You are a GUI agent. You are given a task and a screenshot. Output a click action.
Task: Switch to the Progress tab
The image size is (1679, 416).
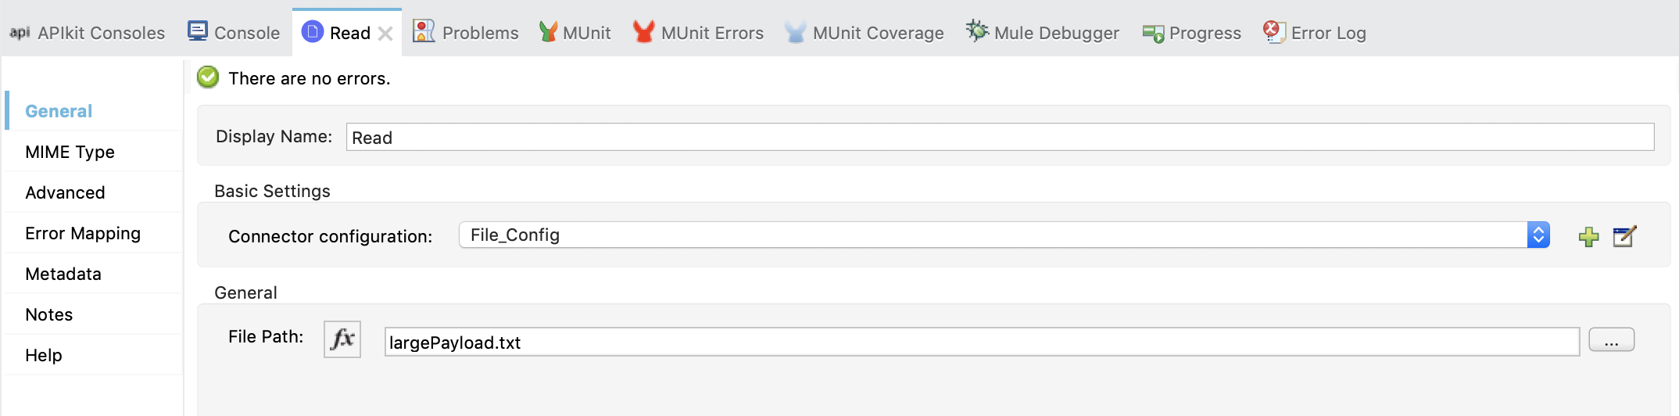[1192, 33]
